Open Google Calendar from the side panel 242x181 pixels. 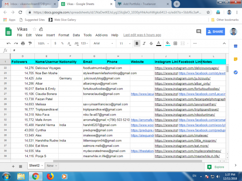click(x=236, y=46)
